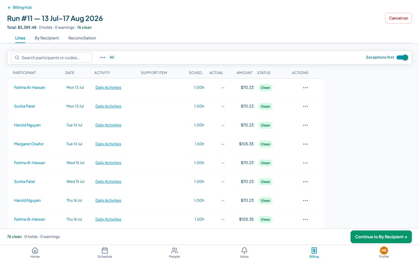Image resolution: width=419 pixels, height=261 pixels.
Task: Click the SUPPORT ITEM column header
Action: (154, 73)
